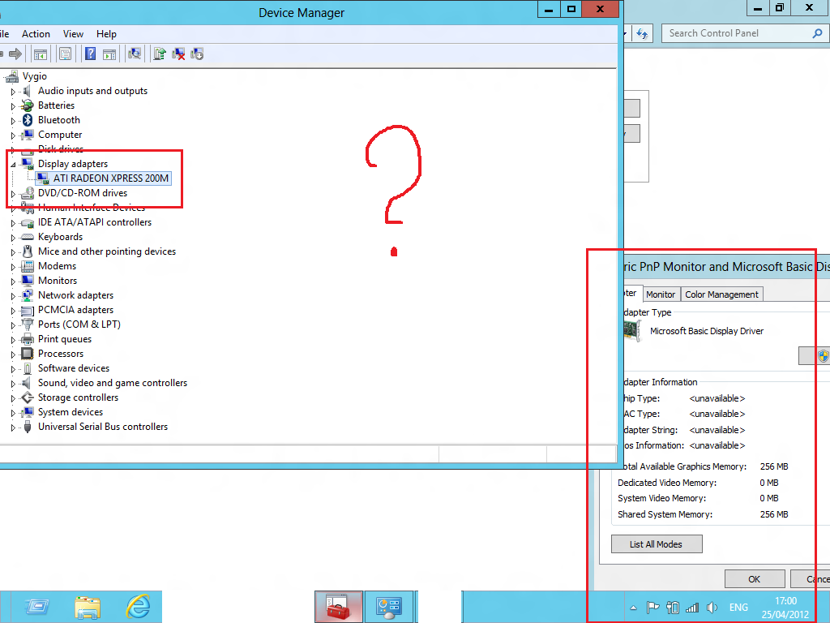Expand Audio inputs and outputs node
The image size is (830, 623).
coord(13,92)
